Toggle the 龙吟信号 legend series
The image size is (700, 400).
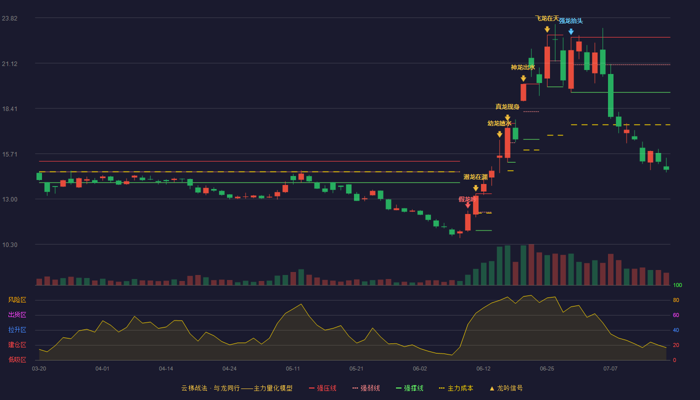pos(506,388)
